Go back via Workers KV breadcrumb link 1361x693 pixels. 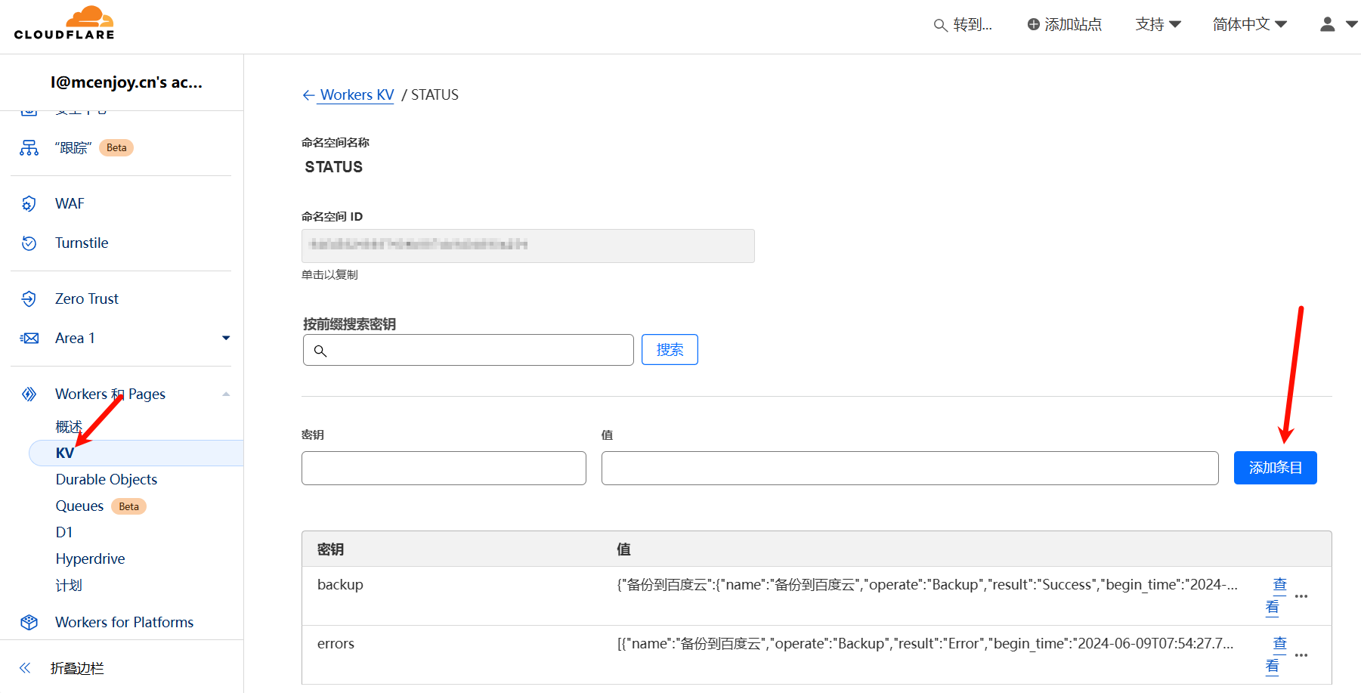pyautogui.click(x=357, y=95)
